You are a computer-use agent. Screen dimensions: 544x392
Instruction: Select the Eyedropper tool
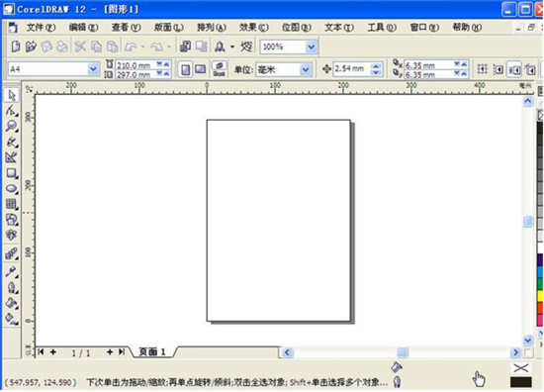(12, 271)
